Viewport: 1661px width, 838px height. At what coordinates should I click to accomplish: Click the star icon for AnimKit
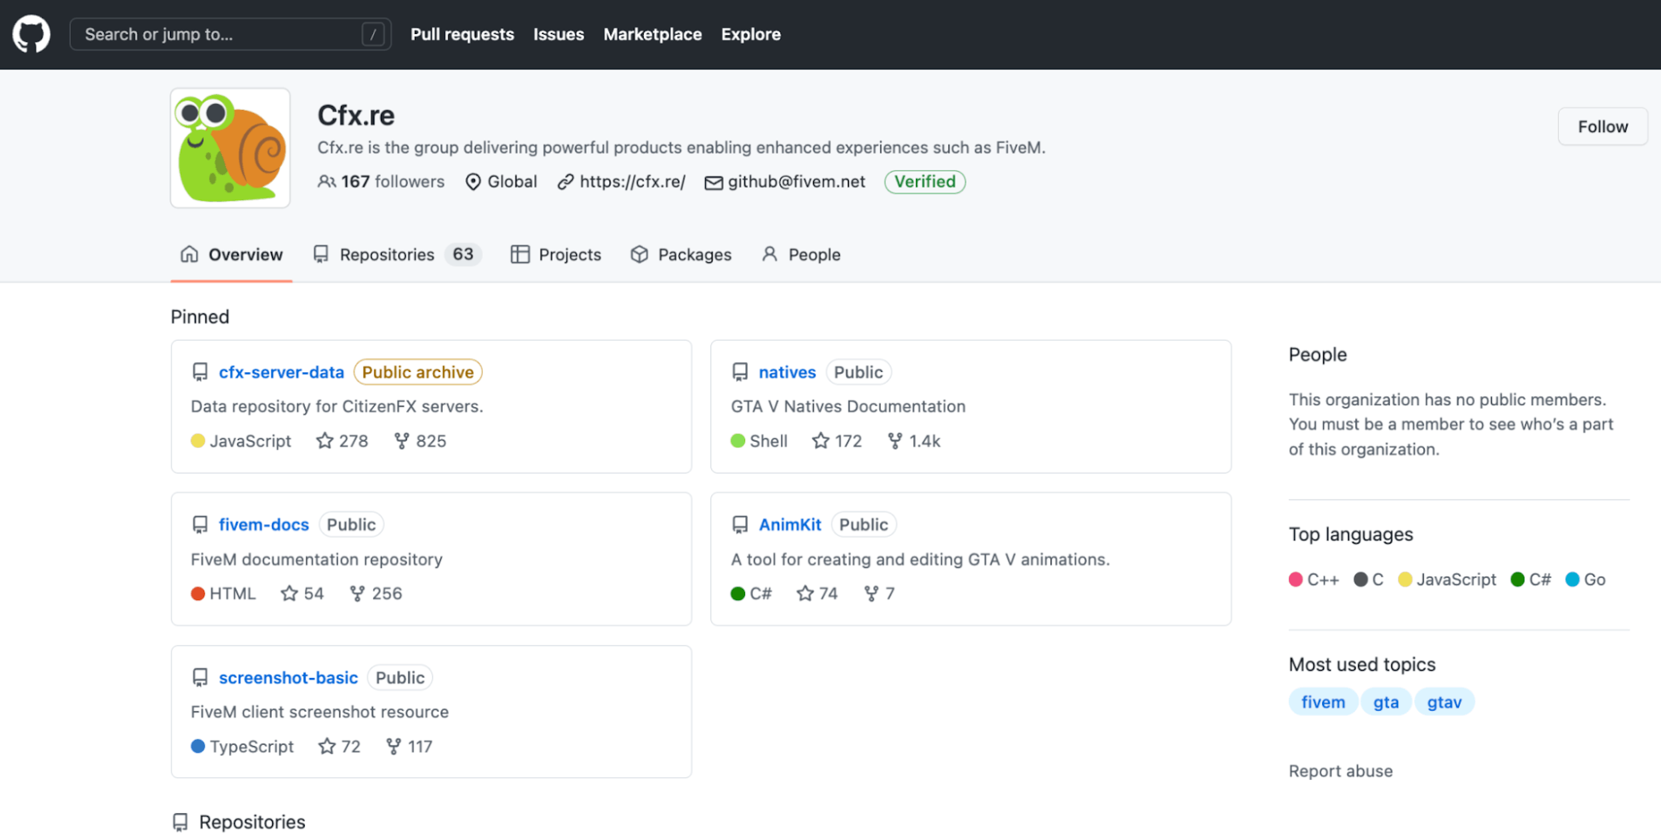pos(805,593)
